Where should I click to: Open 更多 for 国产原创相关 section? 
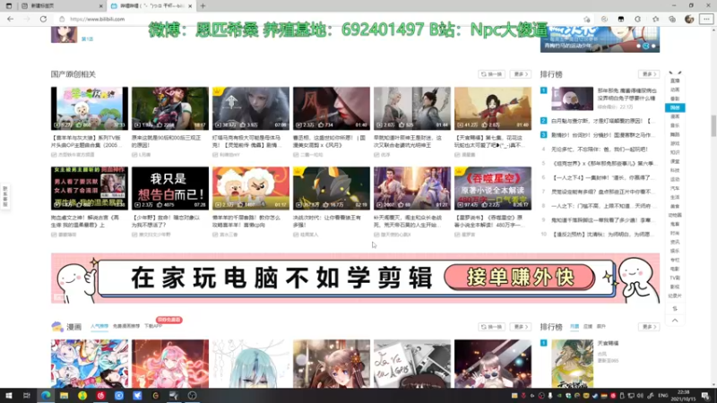pos(521,74)
